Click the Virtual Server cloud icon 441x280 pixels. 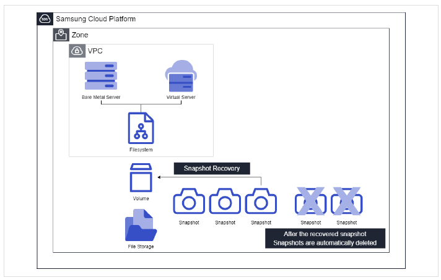[x=181, y=76]
